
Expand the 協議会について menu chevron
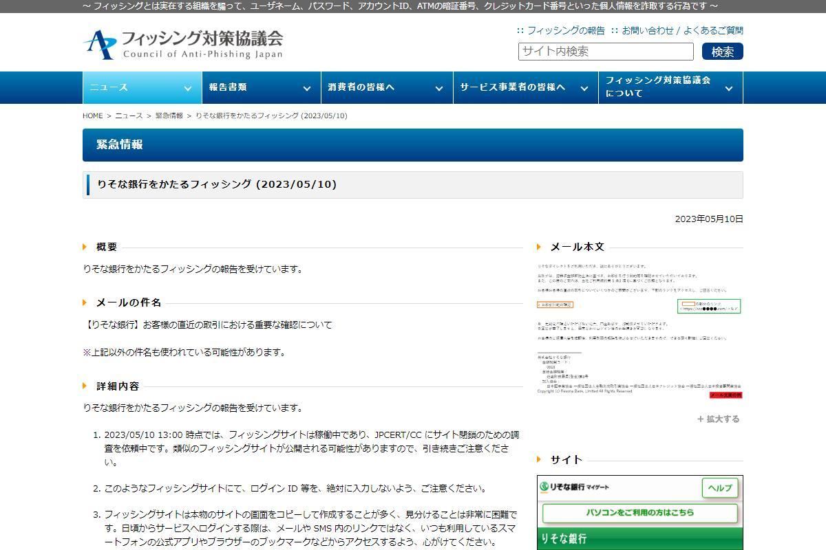[729, 88]
